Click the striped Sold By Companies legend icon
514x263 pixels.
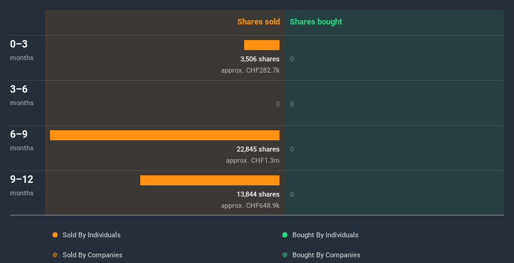pos(55,255)
